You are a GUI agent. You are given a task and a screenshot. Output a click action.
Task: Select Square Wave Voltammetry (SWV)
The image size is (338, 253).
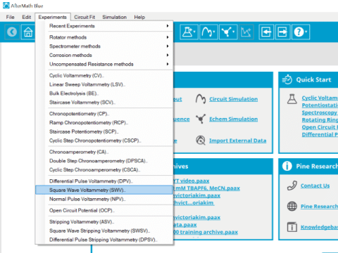104,190
